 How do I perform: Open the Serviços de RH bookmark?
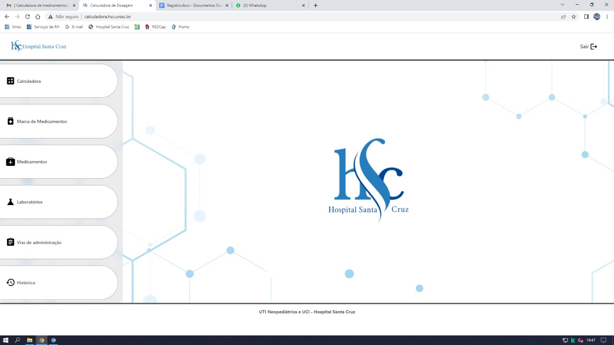43,27
